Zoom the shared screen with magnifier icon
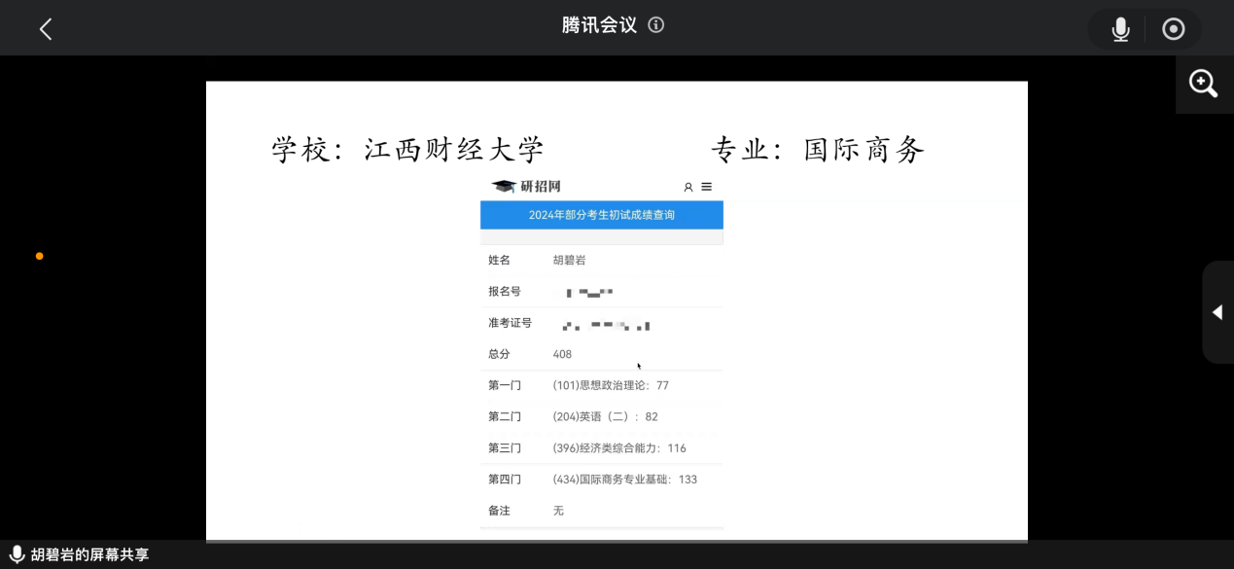 tap(1204, 84)
